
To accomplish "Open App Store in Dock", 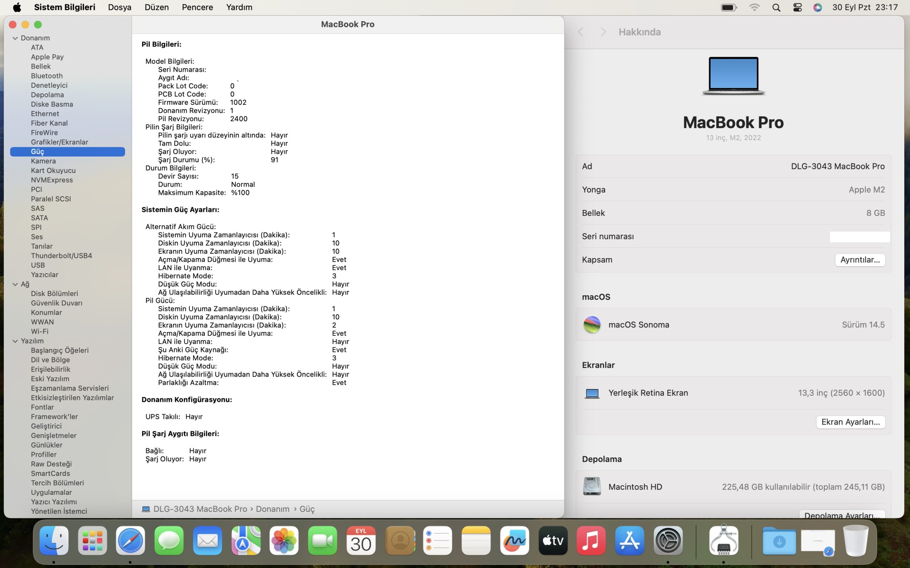I will (630, 541).
